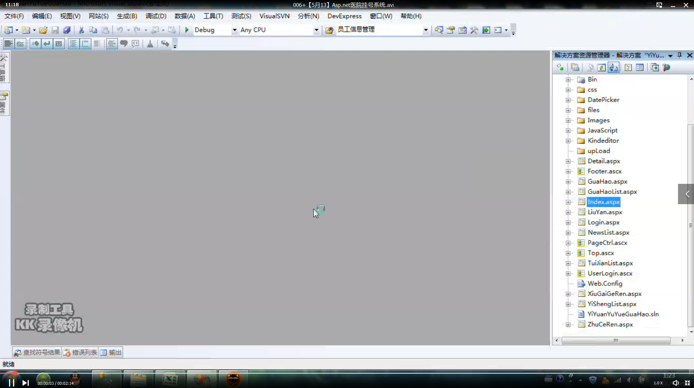Open the 调试(D) menu
This screenshot has width=694, height=388.
(156, 16)
